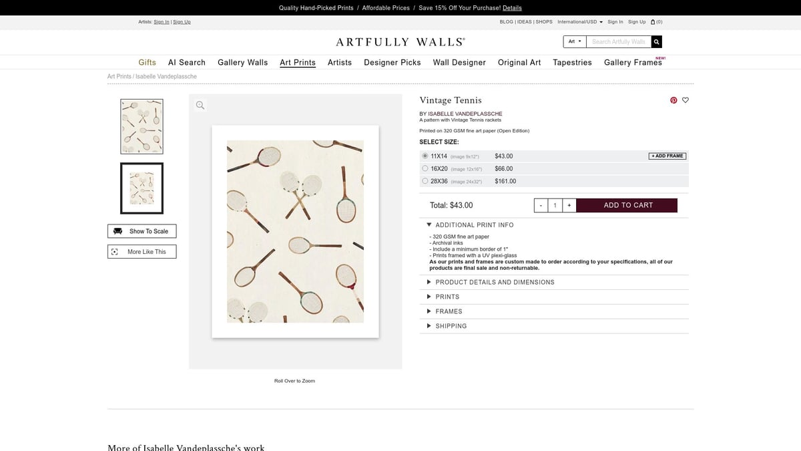
Task: Select the 16X20 print size
Action: [x=425, y=168]
